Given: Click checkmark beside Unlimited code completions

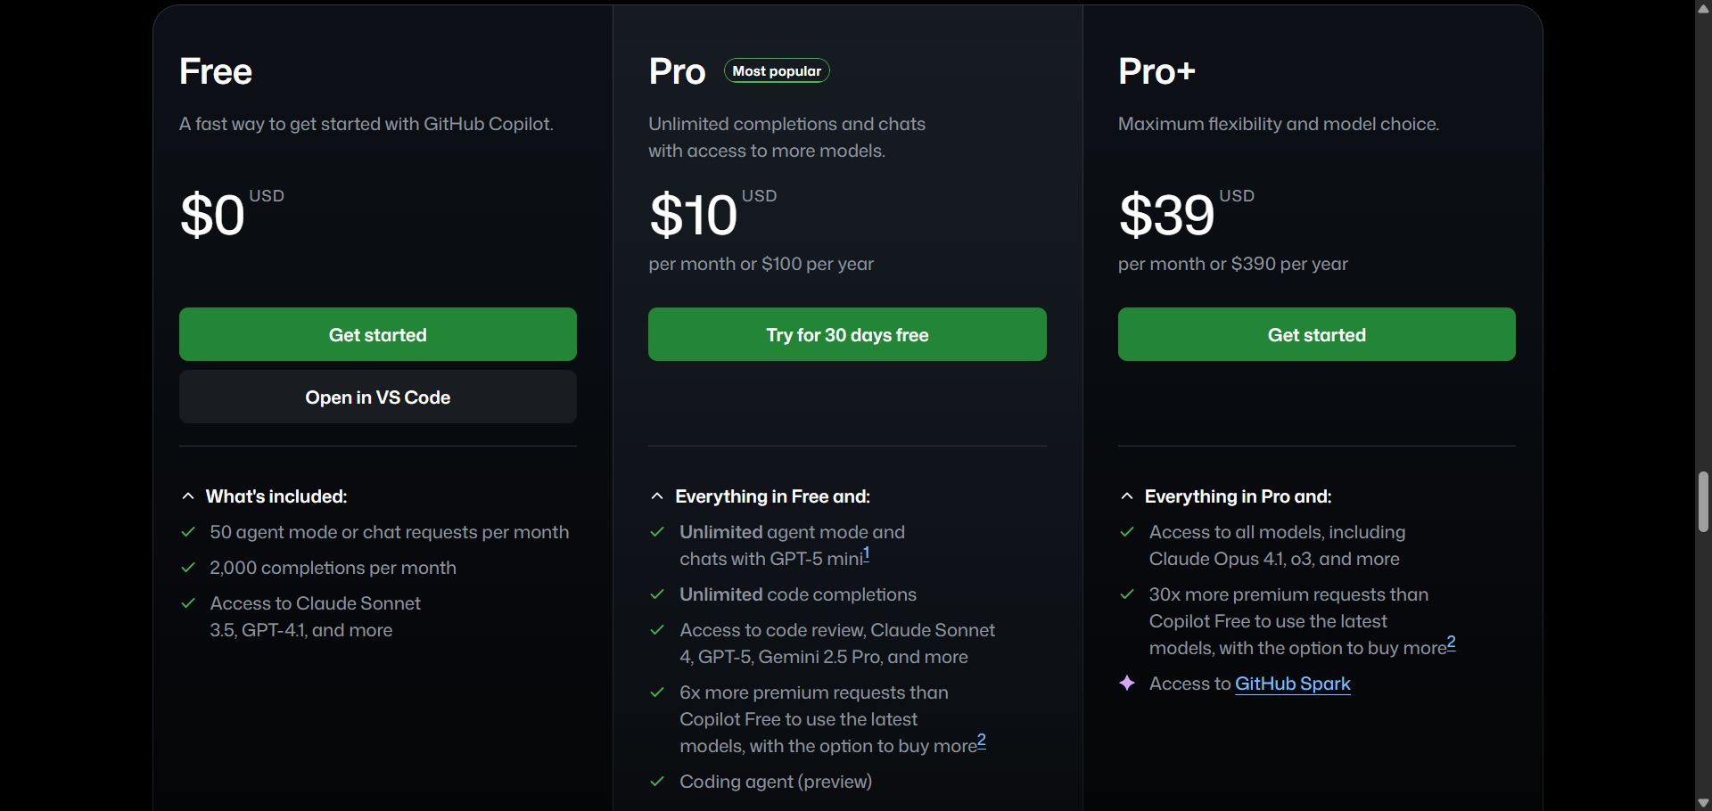Looking at the screenshot, I should click(657, 594).
